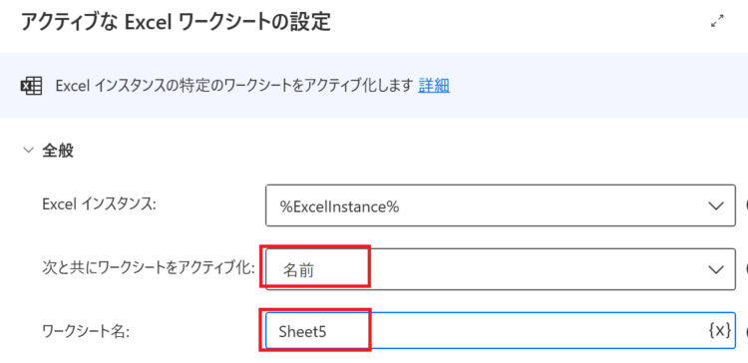Screen dimensions: 748x363
Task: Show the info icon beside the 名前 dropdown
Action: click(746, 269)
